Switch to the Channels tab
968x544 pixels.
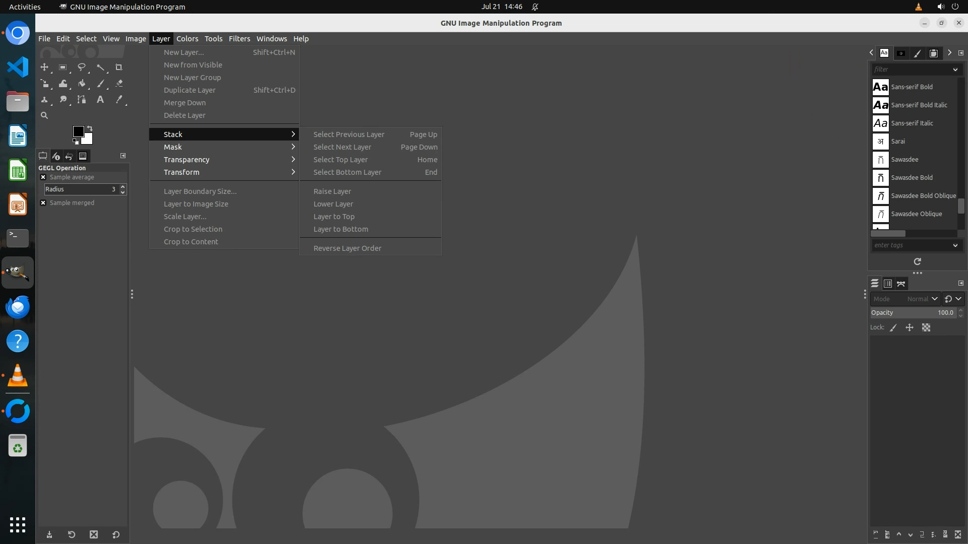point(888,284)
